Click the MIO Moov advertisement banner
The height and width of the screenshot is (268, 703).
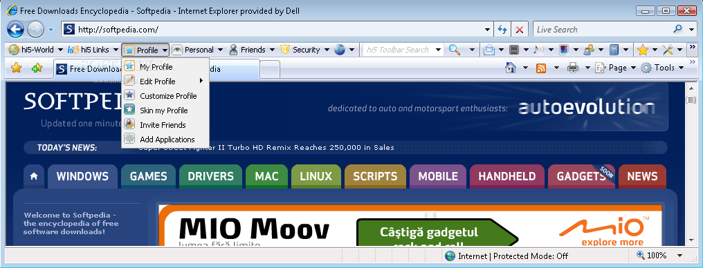click(410, 226)
